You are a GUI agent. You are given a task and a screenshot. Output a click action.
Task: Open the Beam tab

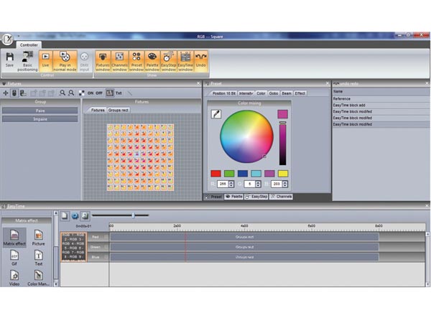coord(287,93)
